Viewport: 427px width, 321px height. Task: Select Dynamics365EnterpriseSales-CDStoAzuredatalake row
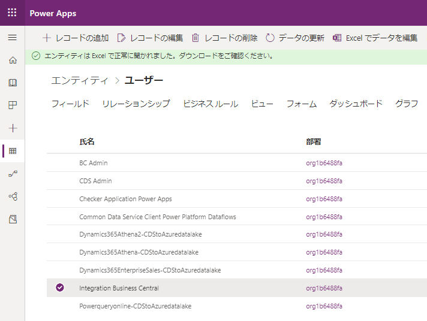[x=237, y=270]
